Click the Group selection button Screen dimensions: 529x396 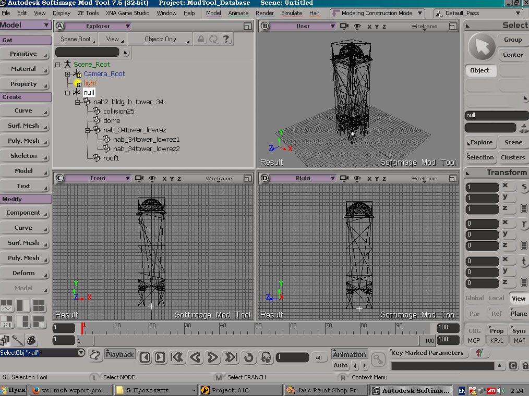point(513,40)
